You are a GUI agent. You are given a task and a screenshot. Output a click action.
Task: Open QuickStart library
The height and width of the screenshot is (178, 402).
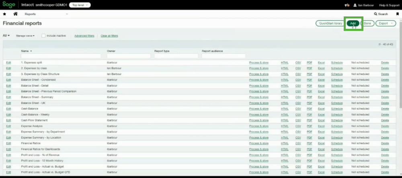(x=330, y=23)
